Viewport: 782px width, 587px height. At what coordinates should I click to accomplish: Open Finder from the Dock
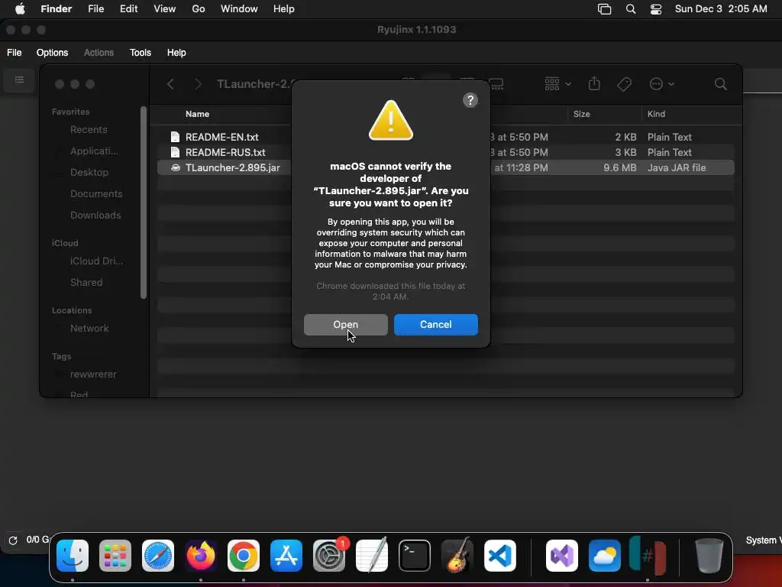(x=73, y=556)
